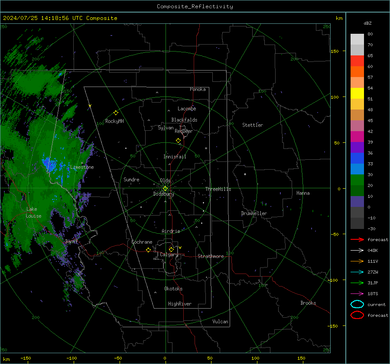Viewport: 390px width, 364px height.
Task: Pick the white 70-80 dBZ swatch
Action: (x=357, y=39)
